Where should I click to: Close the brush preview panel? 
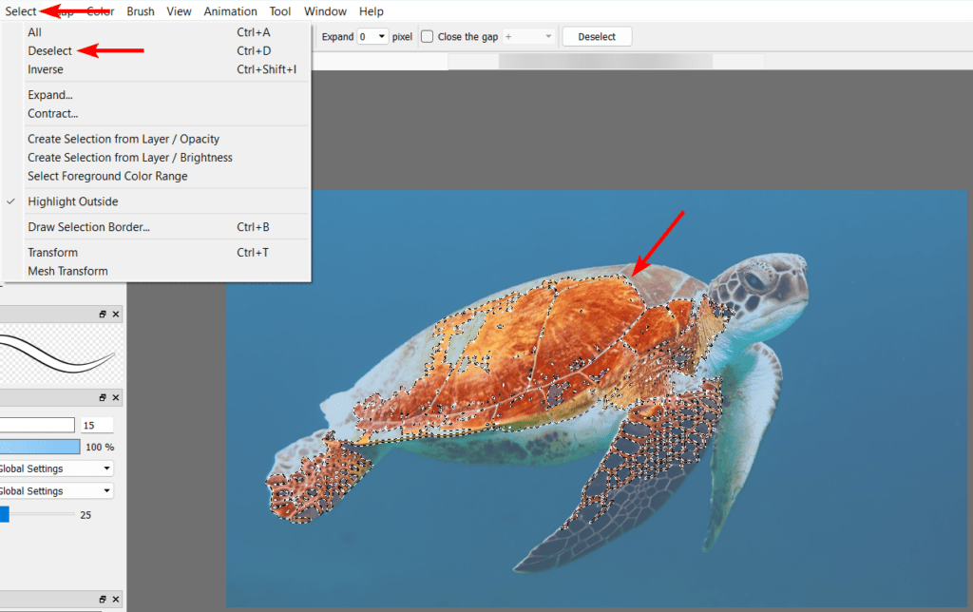116,314
